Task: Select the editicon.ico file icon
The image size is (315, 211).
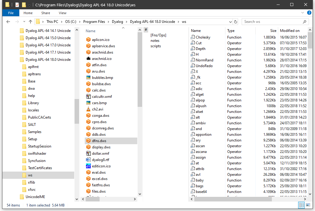Action: (88, 166)
